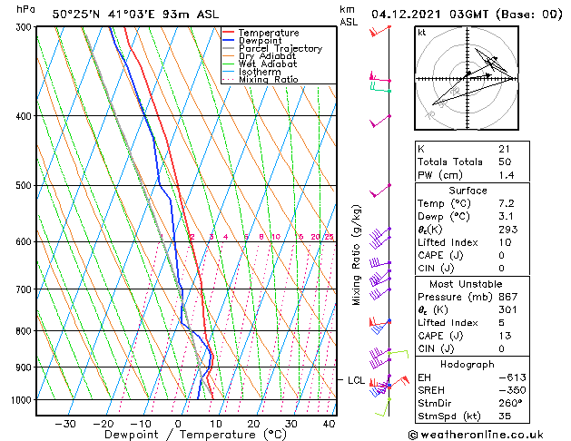
Task: Click the CAPE value under Most Unstable
Action: 505,336
